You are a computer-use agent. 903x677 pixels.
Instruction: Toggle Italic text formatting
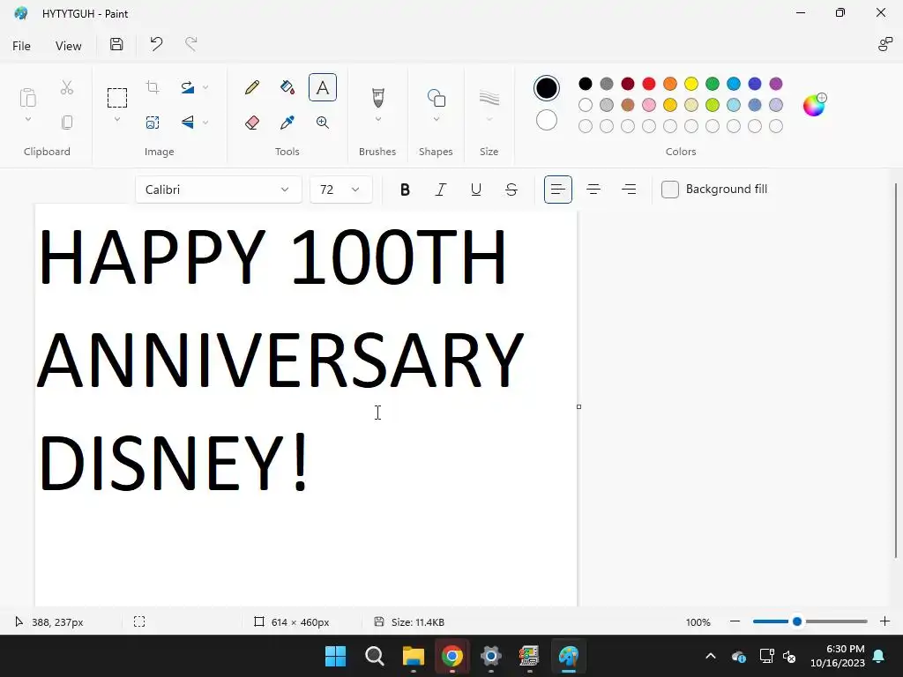click(441, 190)
